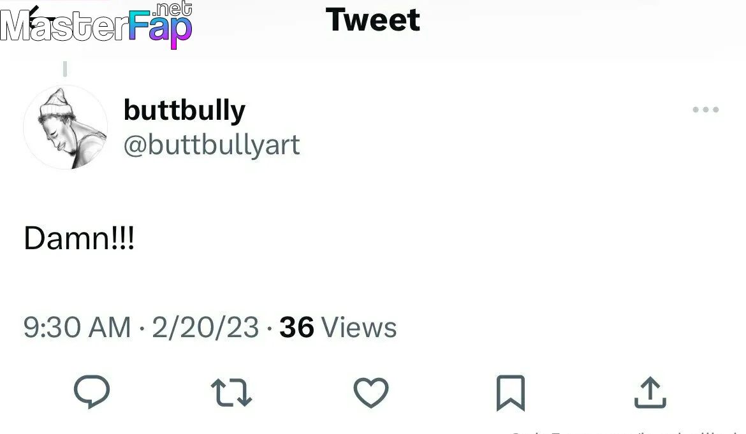The height and width of the screenshot is (434, 746).
Task: Click the bold 36 view count
Action: point(296,328)
